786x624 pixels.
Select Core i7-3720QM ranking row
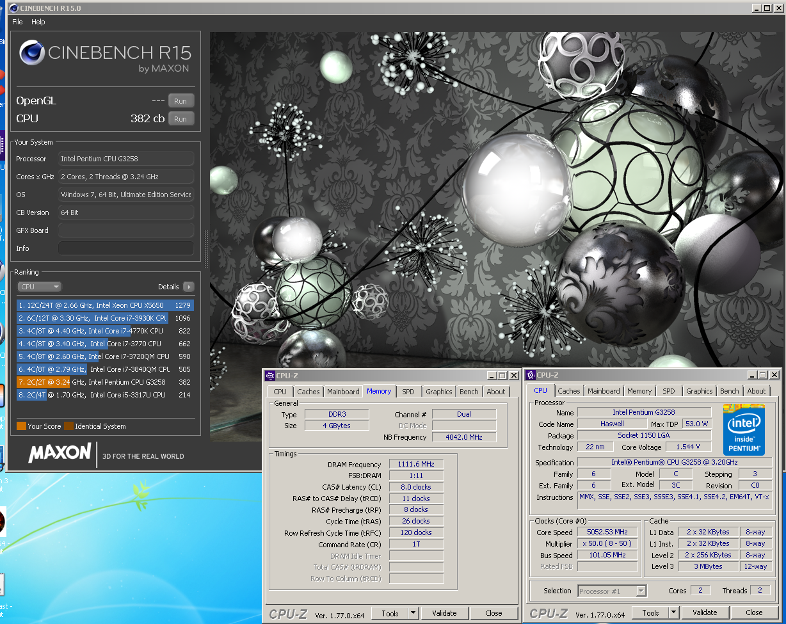coord(105,356)
